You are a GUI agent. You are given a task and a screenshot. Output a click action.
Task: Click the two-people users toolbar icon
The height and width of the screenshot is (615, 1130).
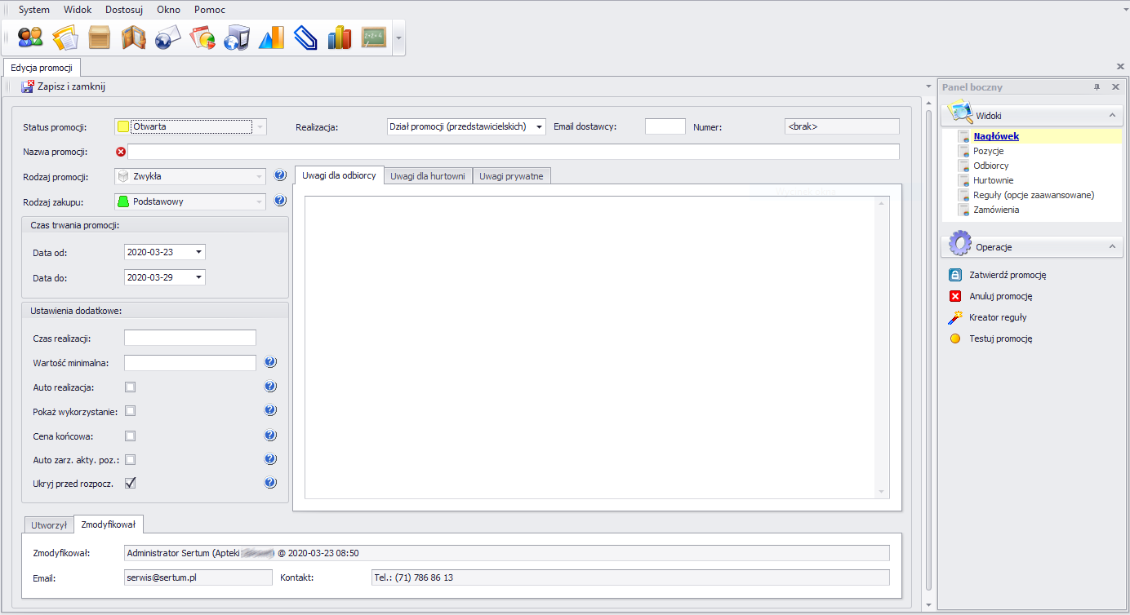pos(30,38)
